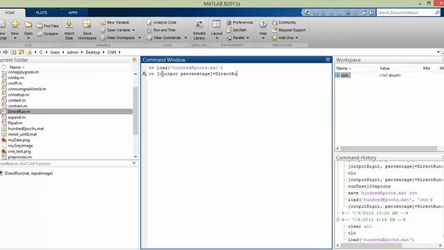Image resolution: width=444 pixels, height=250 pixels.
Task: Click the admin folder in the path
Action: click(x=72, y=52)
